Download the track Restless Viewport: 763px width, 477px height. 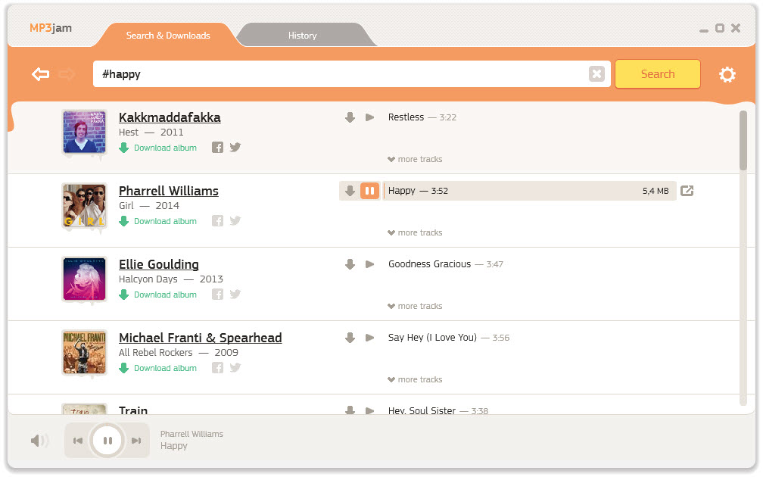(350, 117)
